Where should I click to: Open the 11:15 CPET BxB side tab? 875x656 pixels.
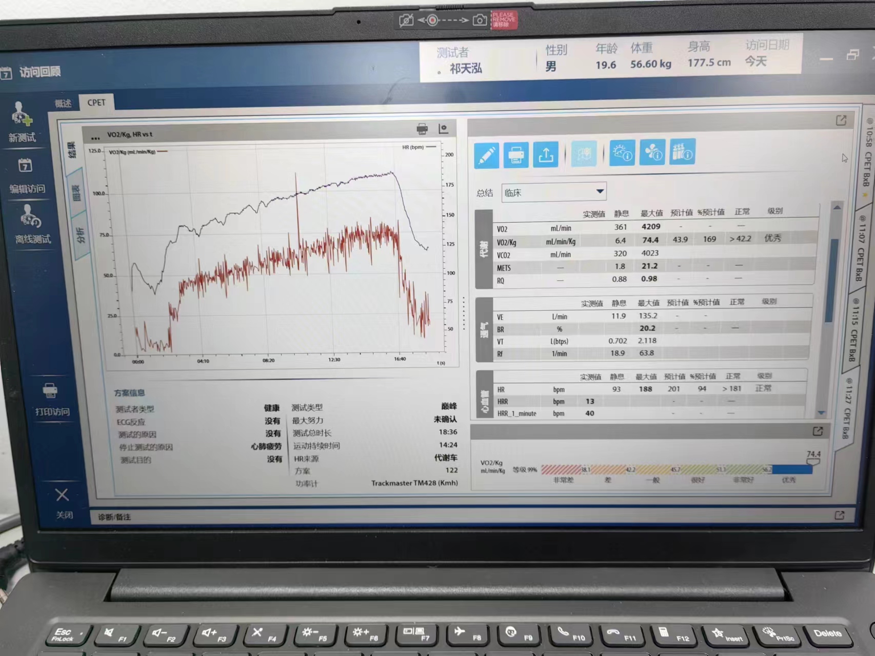pos(854,330)
